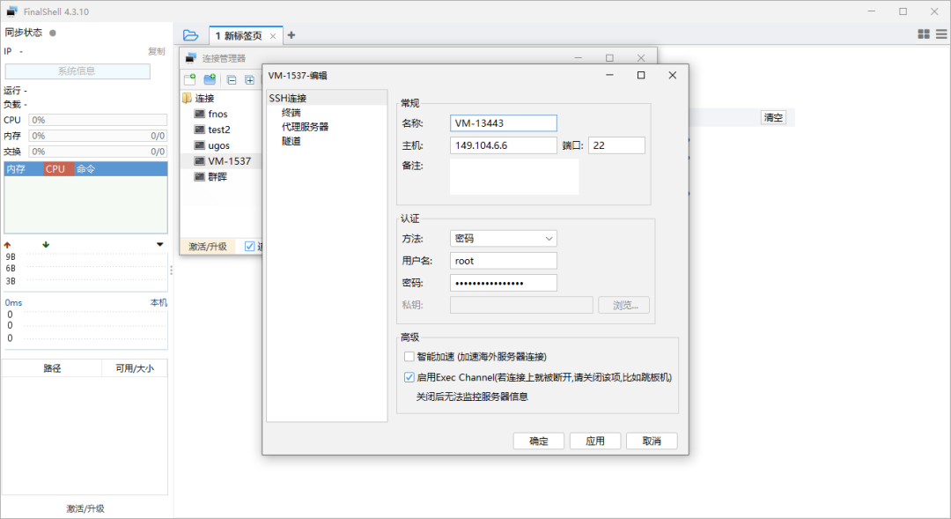Maximize the VM-1537-编辑 dialog
Viewport: 951px width, 519px height.
pyautogui.click(x=641, y=75)
